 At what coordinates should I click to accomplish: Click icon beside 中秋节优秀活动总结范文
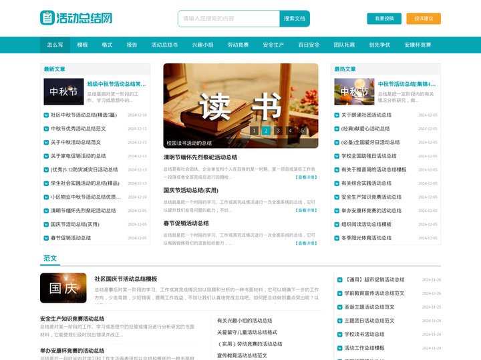46,129
